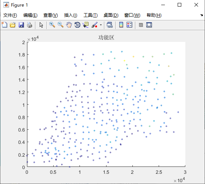This screenshot has width=205, height=184.
Task: Activate the Pan hand tool
Action: pyautogui.click(x=69, y=25)
